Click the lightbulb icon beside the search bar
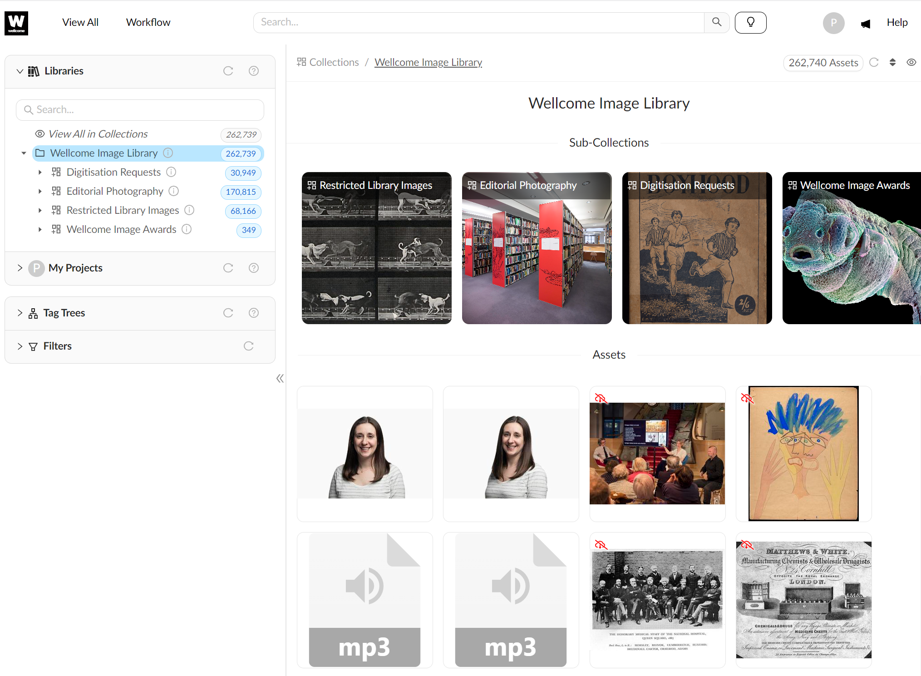The image size is (921, 676). coord(750,22)
